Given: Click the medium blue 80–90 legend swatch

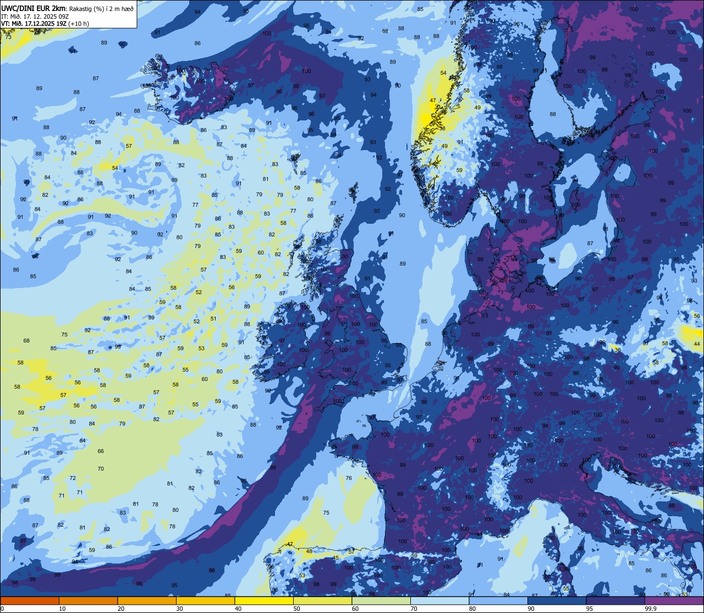Looking at the screenshot, I should point(498,600).
